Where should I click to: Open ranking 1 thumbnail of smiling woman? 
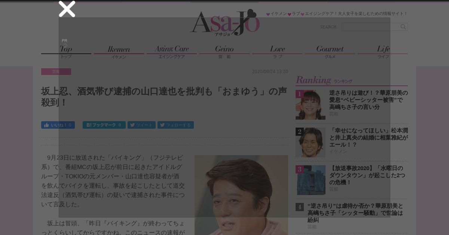(311, 105)
